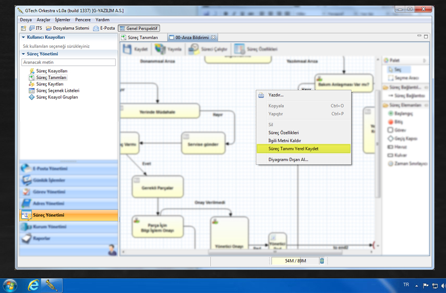Viewport: 446px width, 293px height.
Task: Switch to the Süreç Tanımları tab
Action: tap(142, 38)
